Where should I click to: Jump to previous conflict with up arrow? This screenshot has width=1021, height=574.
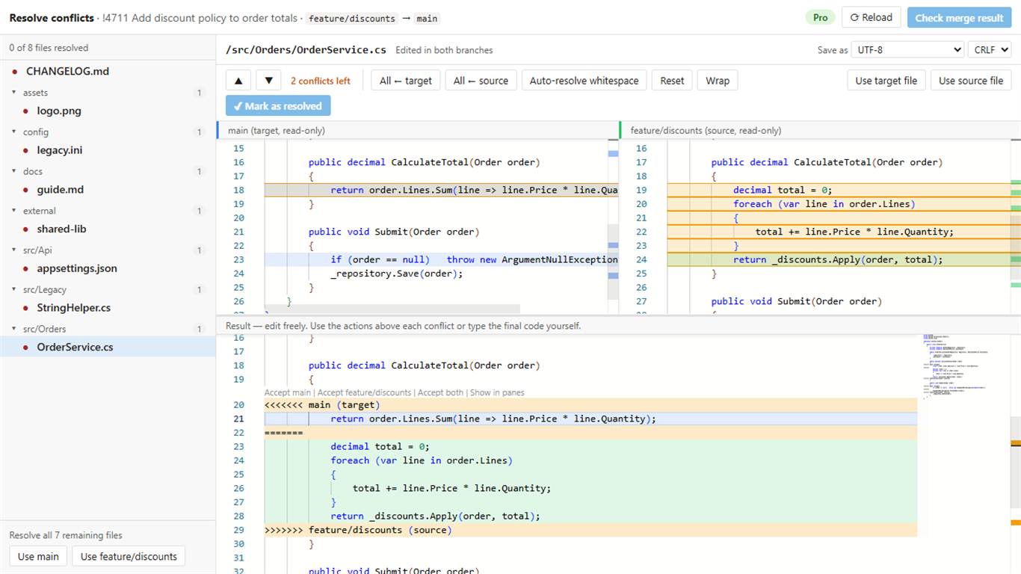238,81
